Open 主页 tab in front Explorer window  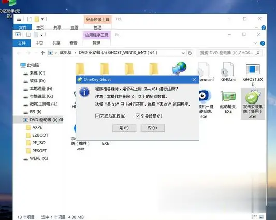coord(39,43)
